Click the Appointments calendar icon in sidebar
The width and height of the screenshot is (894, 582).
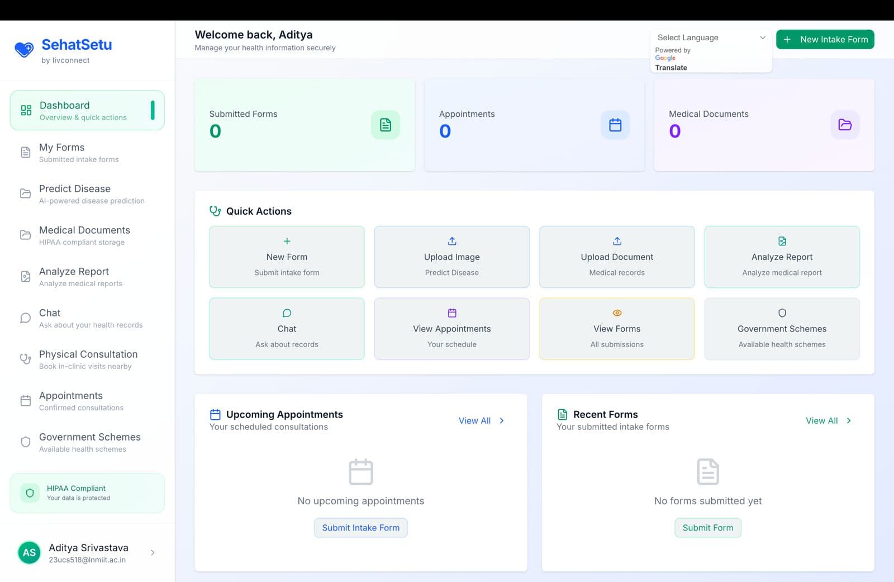point(26,400)
